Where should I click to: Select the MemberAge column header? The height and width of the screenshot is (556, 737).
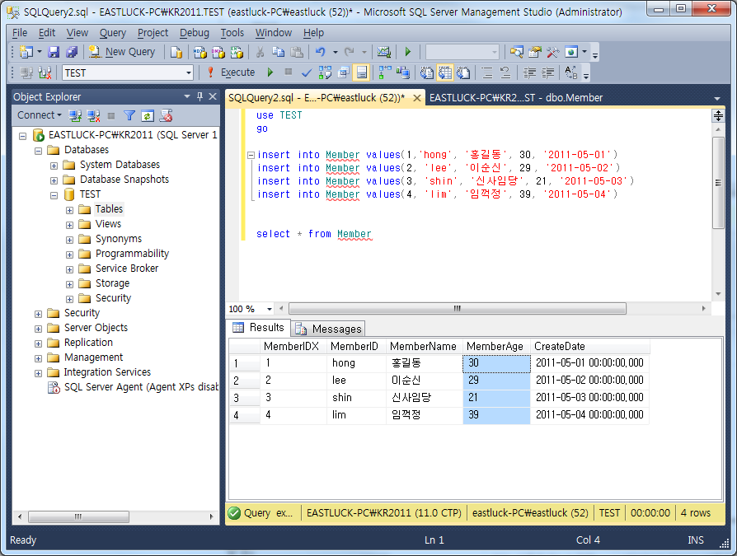(496, 346)
